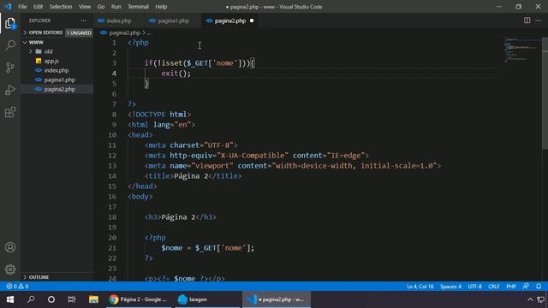548x308 pixels.
Task: Click line number 18 in the gutter
Action: point(112,217)
